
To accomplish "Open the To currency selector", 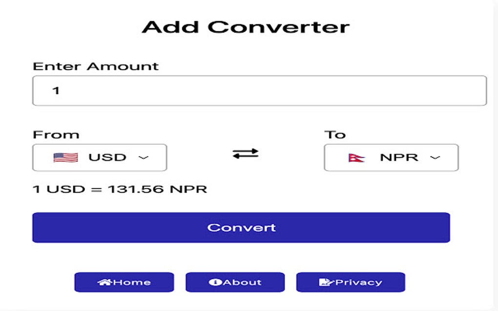I will coord(391,157).
